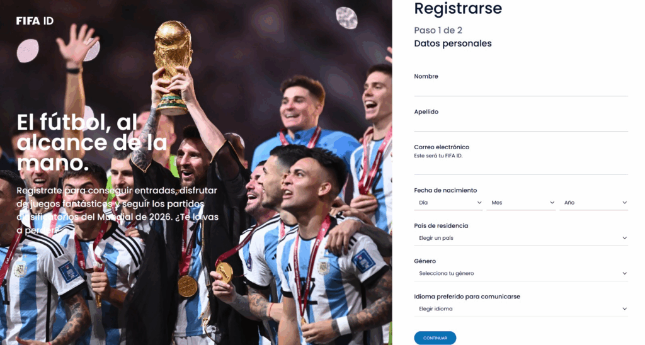645x345 pixels.
Task: Click the FIFA ID logo
Action: coord(35,21)
